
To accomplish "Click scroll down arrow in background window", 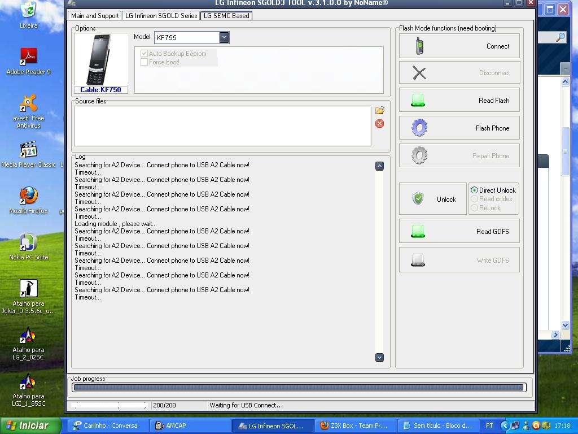I will pyautogui.click(x=565, y=325).
